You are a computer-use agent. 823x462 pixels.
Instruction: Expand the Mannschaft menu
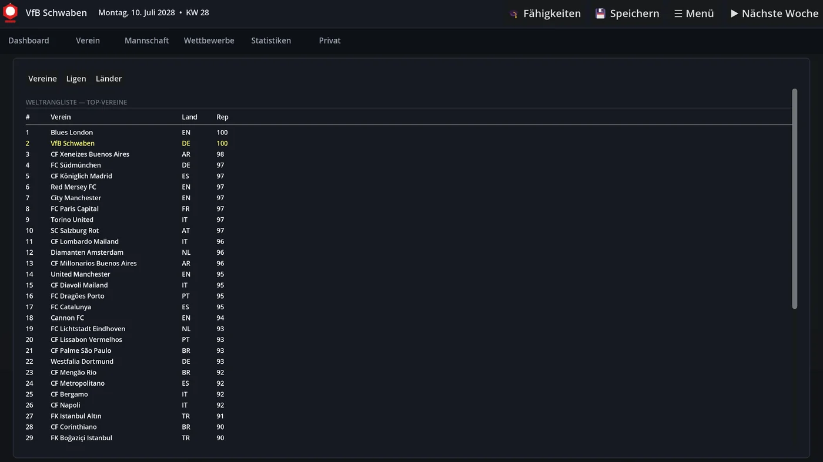click(x=146, y=41)
